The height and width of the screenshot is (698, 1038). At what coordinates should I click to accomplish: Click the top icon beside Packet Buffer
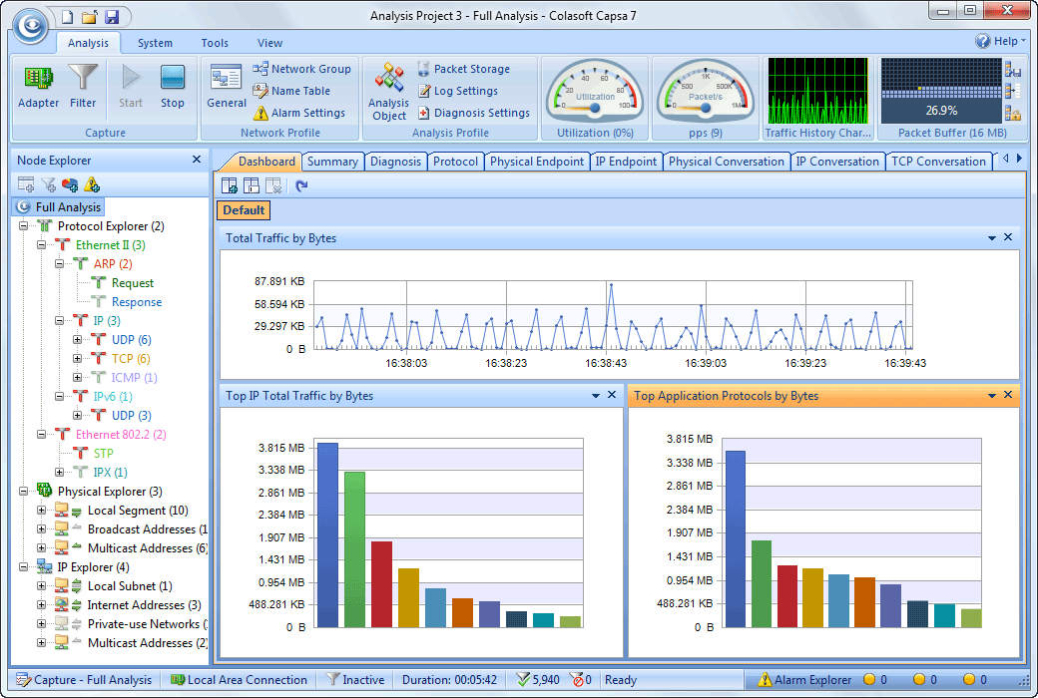pos(1012,69)
